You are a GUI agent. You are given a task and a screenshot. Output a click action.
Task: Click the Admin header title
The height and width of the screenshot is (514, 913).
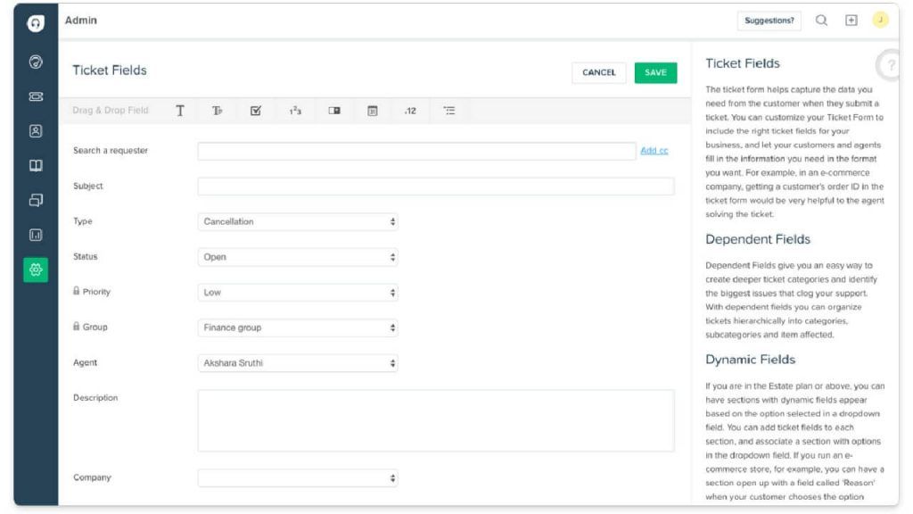81,21
